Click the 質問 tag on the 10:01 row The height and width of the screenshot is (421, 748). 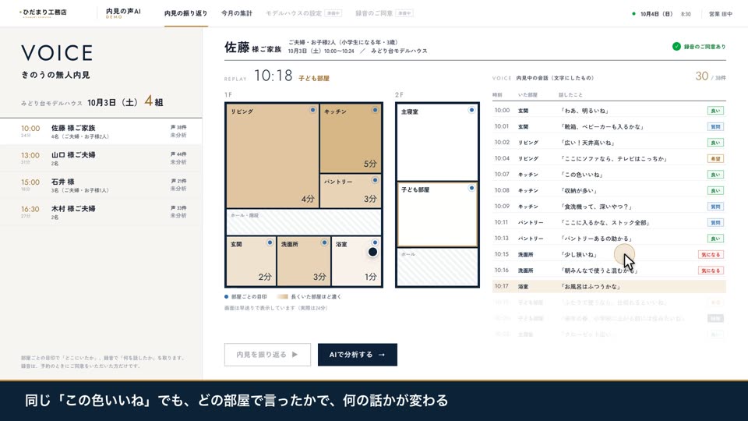pyautogui.click(x=715, y=126)
